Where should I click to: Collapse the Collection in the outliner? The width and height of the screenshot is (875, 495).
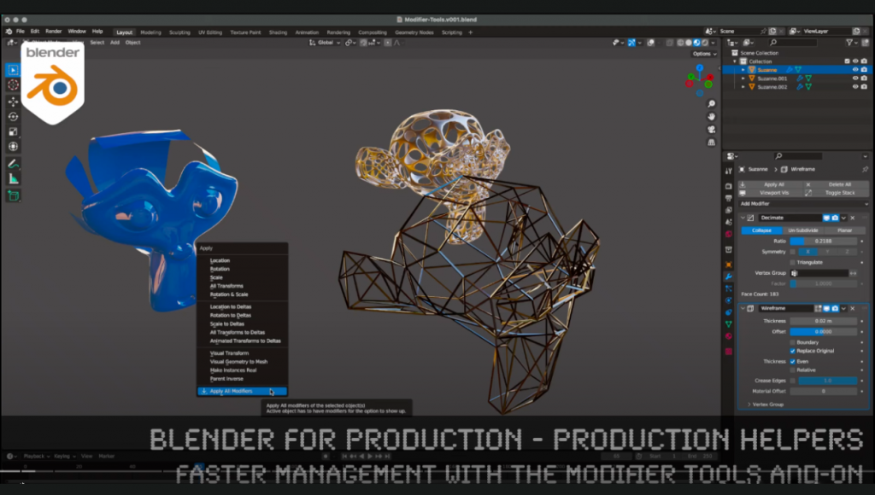(x=733, y=61)
